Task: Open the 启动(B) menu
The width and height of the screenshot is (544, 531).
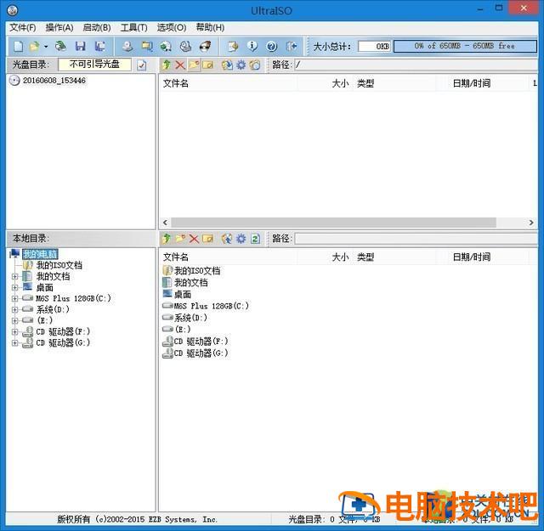Action: 97,27
